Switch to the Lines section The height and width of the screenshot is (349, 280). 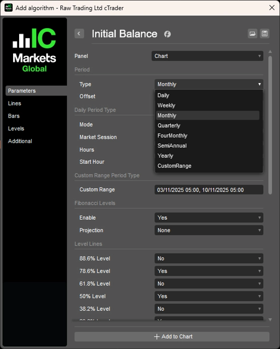[14, 104]
